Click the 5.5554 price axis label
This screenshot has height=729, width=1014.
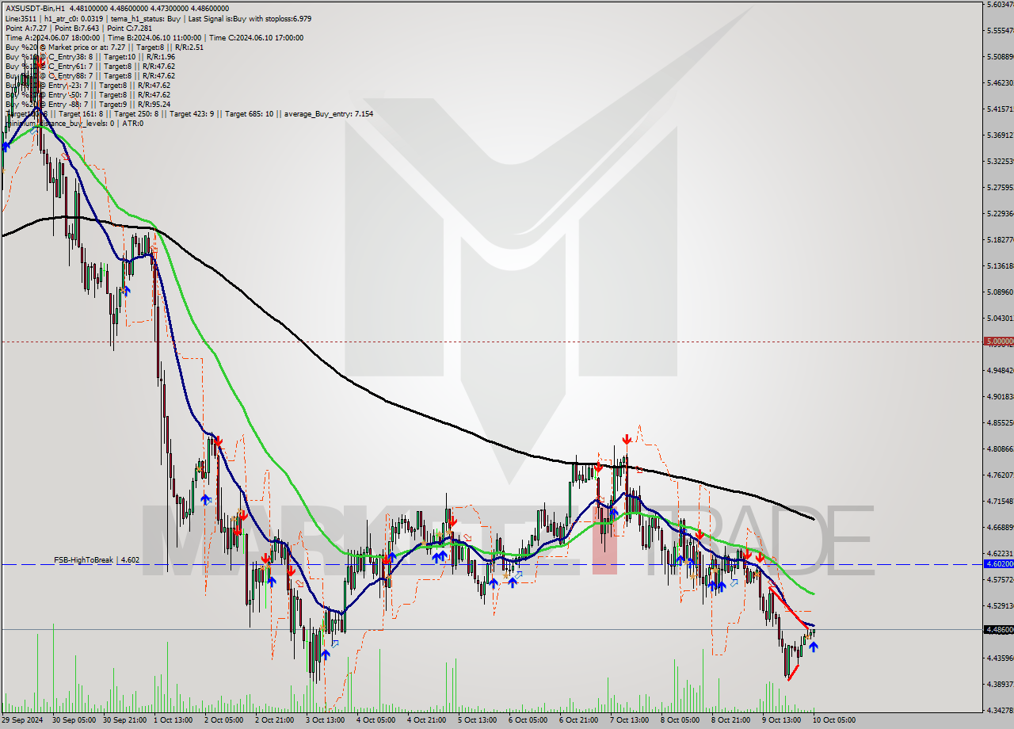(1000, 30)
